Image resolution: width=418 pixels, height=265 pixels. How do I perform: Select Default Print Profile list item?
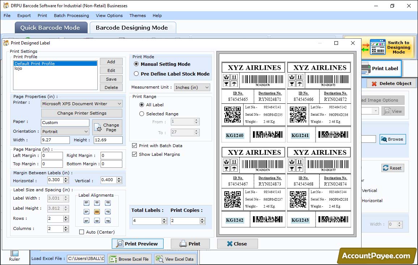tap(55, 63)
